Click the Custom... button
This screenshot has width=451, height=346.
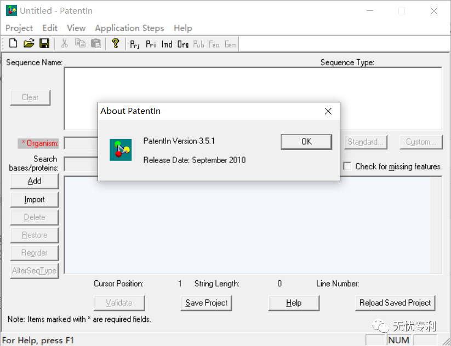point(421,142)
